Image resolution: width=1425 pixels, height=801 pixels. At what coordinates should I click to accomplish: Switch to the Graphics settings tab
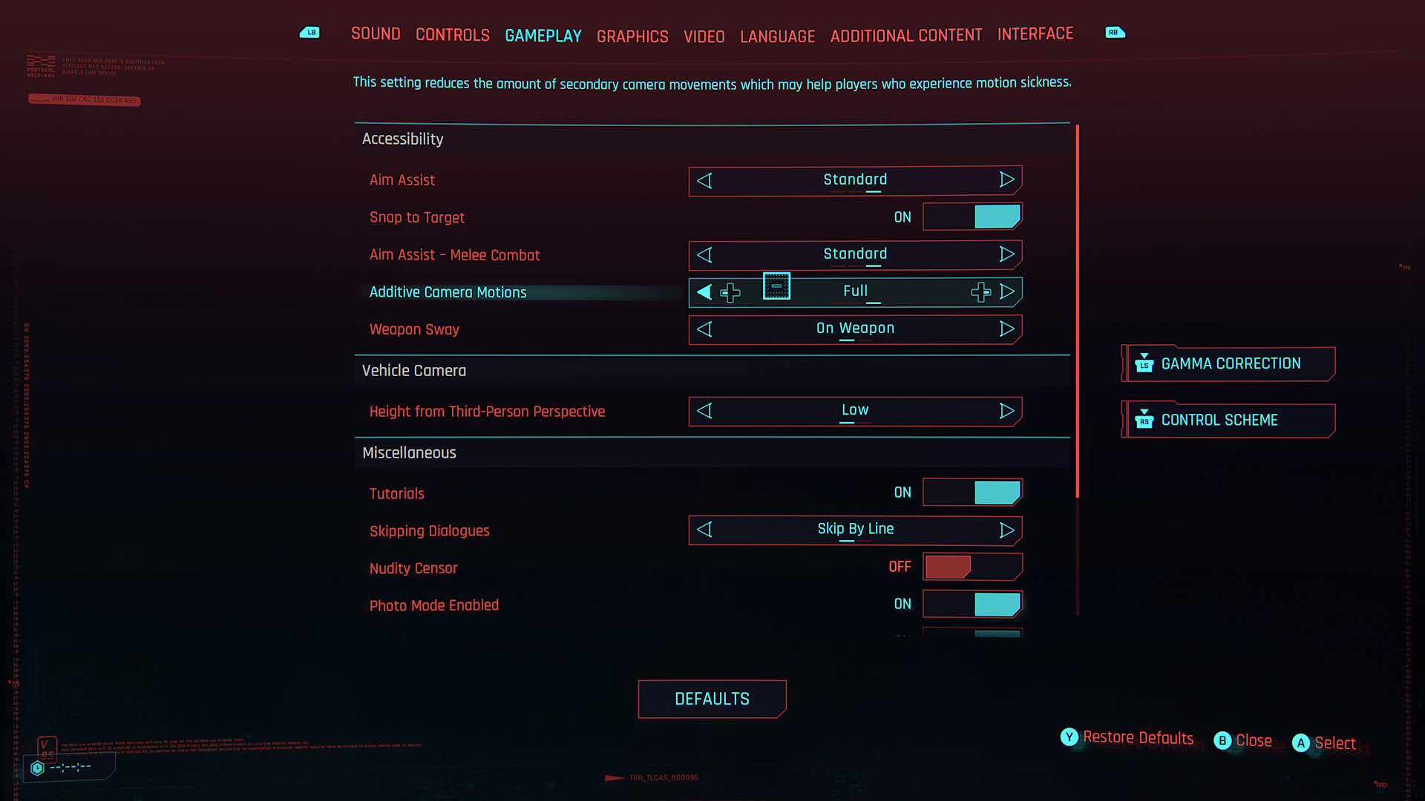632,33
